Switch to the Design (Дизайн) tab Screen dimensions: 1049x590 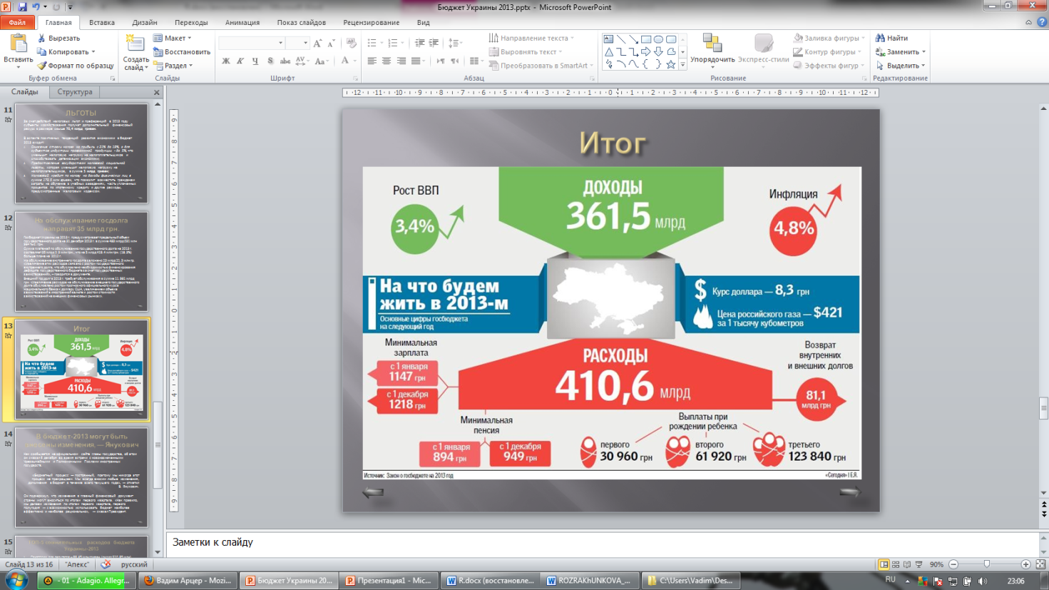[x=145, y=22]
